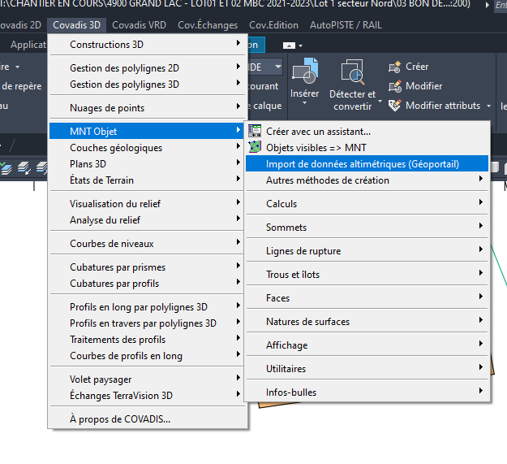Open Profils en long par polylignes 3D
The image size is (507, 464).
tap(147, 307)
